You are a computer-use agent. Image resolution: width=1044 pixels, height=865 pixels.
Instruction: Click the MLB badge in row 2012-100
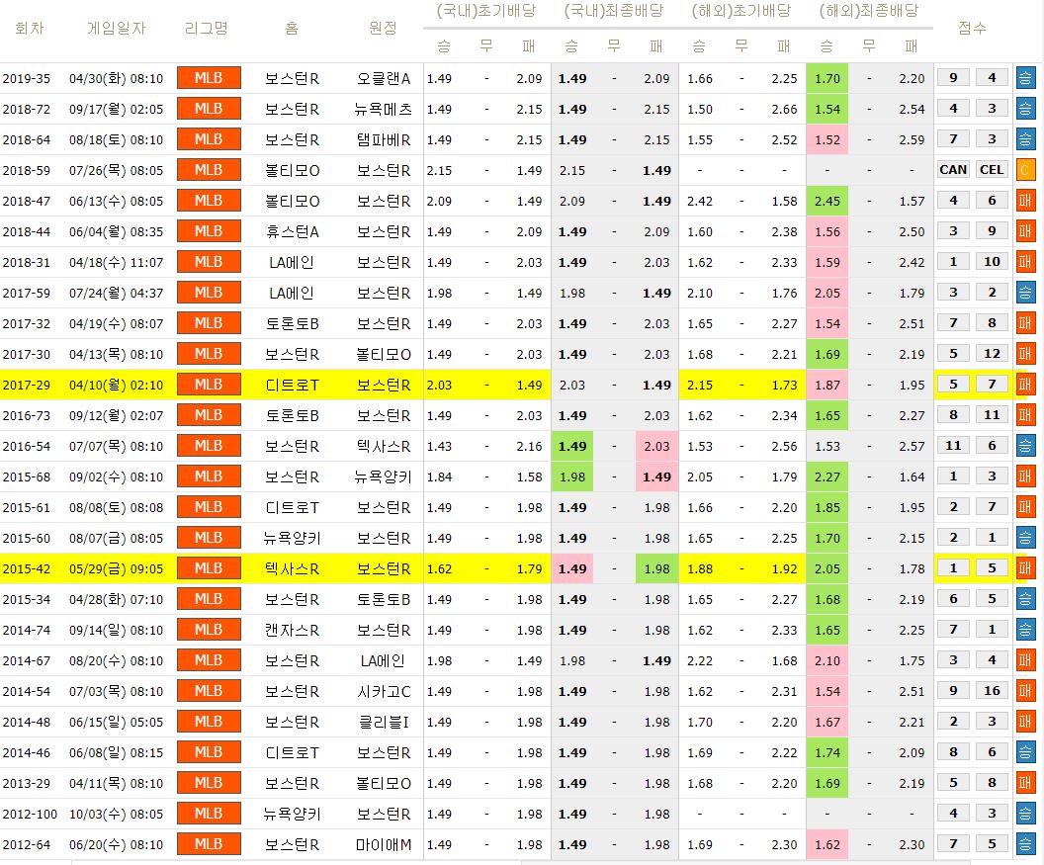pos(209,814)
